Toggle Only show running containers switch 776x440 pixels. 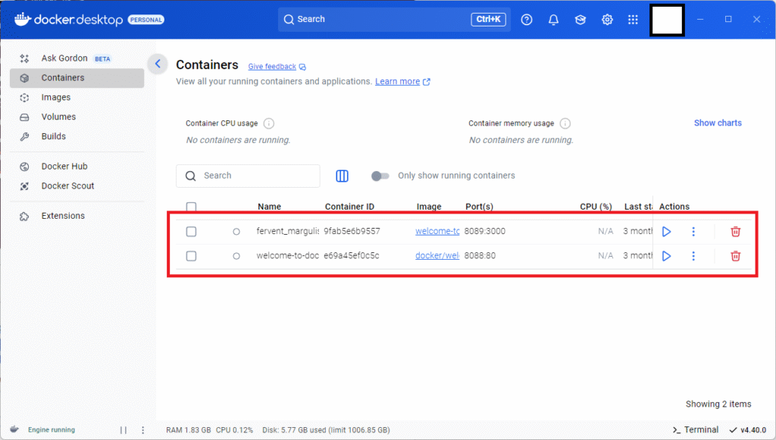tap(380, 176)
